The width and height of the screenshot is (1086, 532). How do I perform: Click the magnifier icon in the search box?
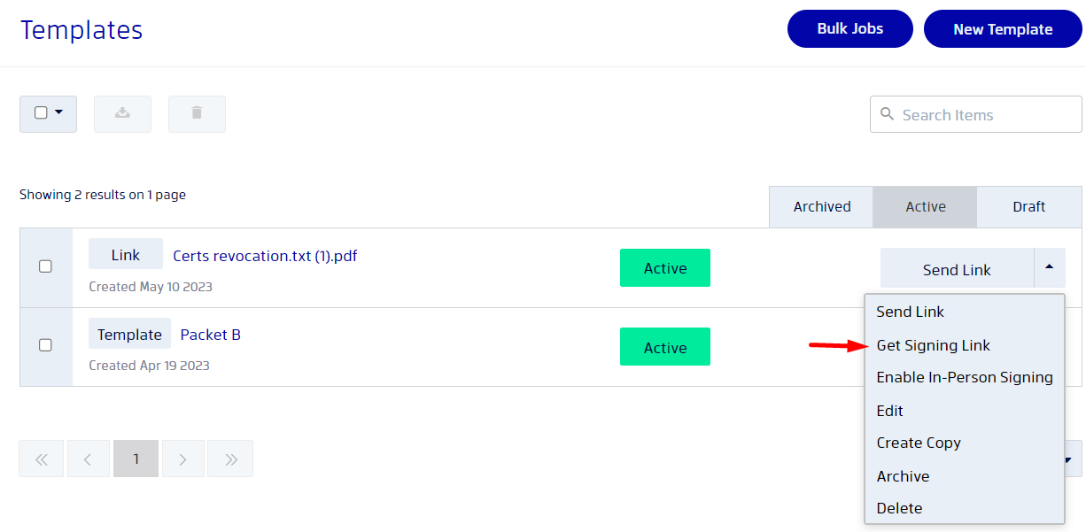tap(887, 114)
